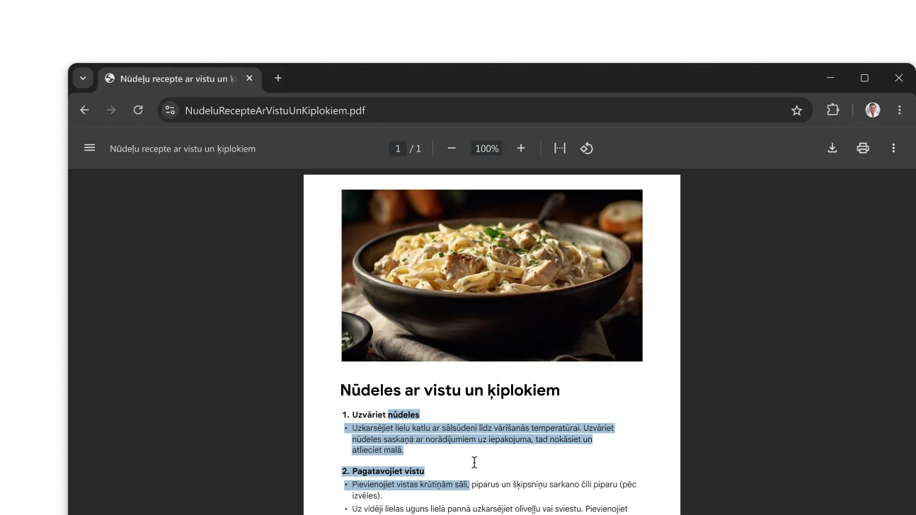Click the fit to page icon
Screen dimensions: 916x515
[559, 148]
